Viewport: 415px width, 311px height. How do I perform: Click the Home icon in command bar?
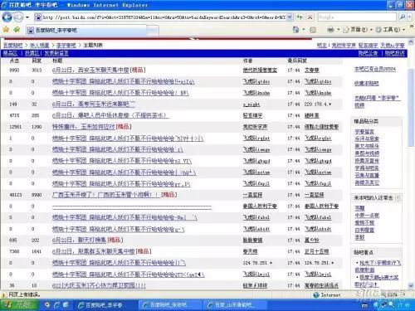[295, 29]
